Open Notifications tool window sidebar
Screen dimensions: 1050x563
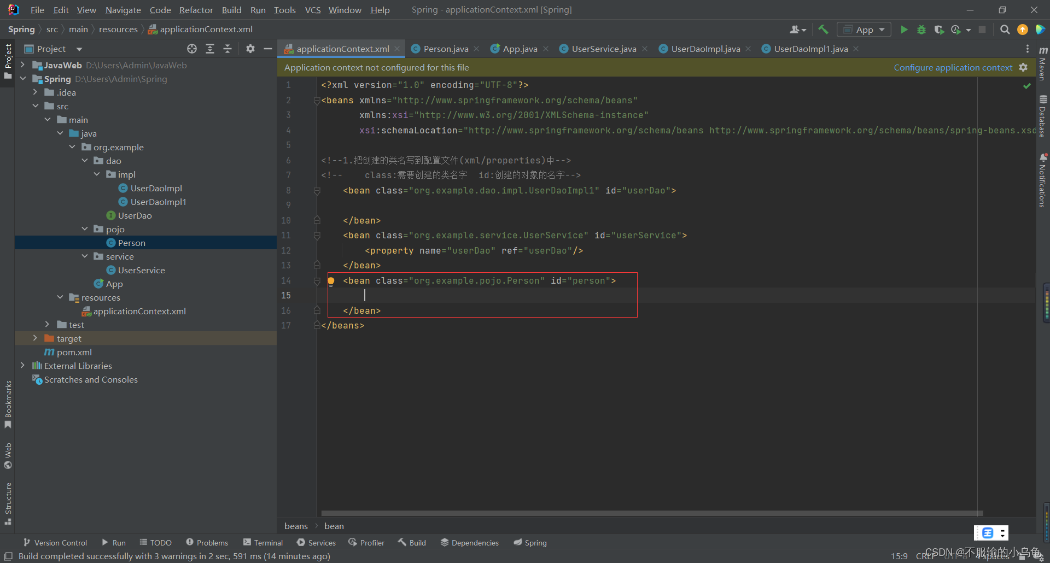pos(1043,180)
